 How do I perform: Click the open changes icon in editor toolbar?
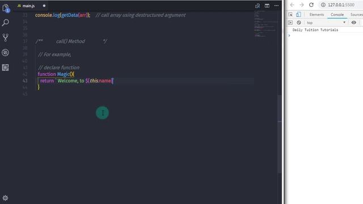258,6
